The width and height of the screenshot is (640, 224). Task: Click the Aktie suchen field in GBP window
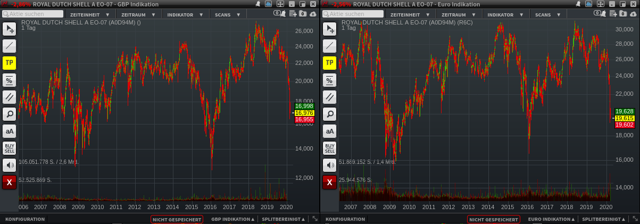click(x=33, y=14)
